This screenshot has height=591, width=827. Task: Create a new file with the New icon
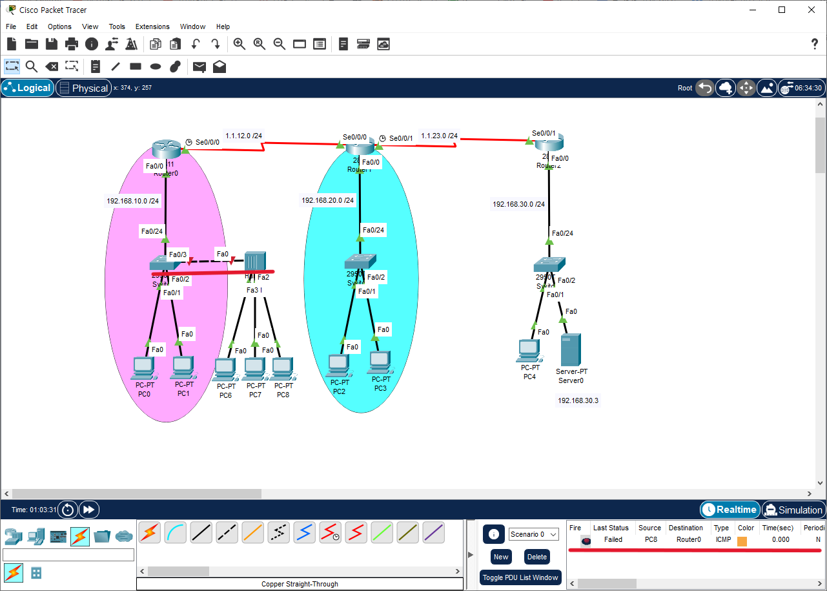pyautogui.click(x=12, y=44)
